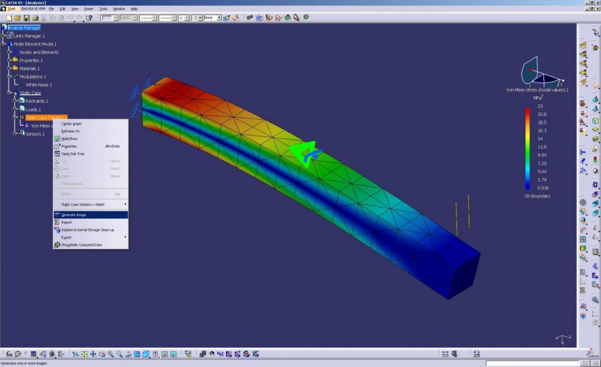The height and width of the screenshot is (367, 601).
Task: Select Generate Image from context menu
Action: (x=73, y=214)
